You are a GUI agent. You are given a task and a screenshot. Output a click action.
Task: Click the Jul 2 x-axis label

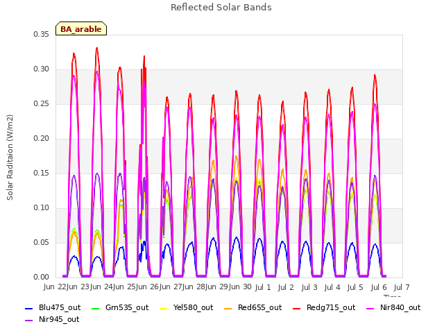[286, 287]
